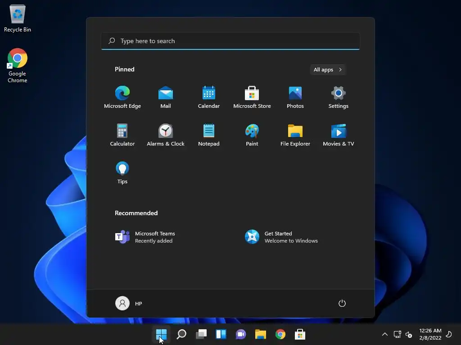Launch the Mail app
The width and height of the screenshot is (461, 345).
pyautogui.click(x=166, y=97)
